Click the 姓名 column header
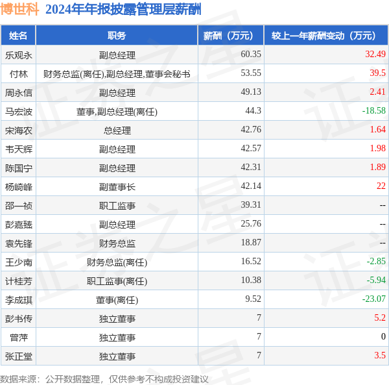 18,36
